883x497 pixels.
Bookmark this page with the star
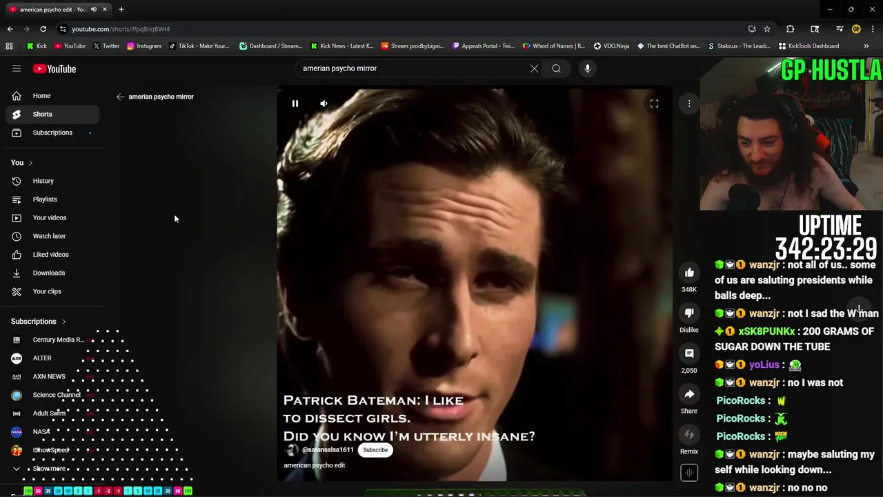point(767,29)
